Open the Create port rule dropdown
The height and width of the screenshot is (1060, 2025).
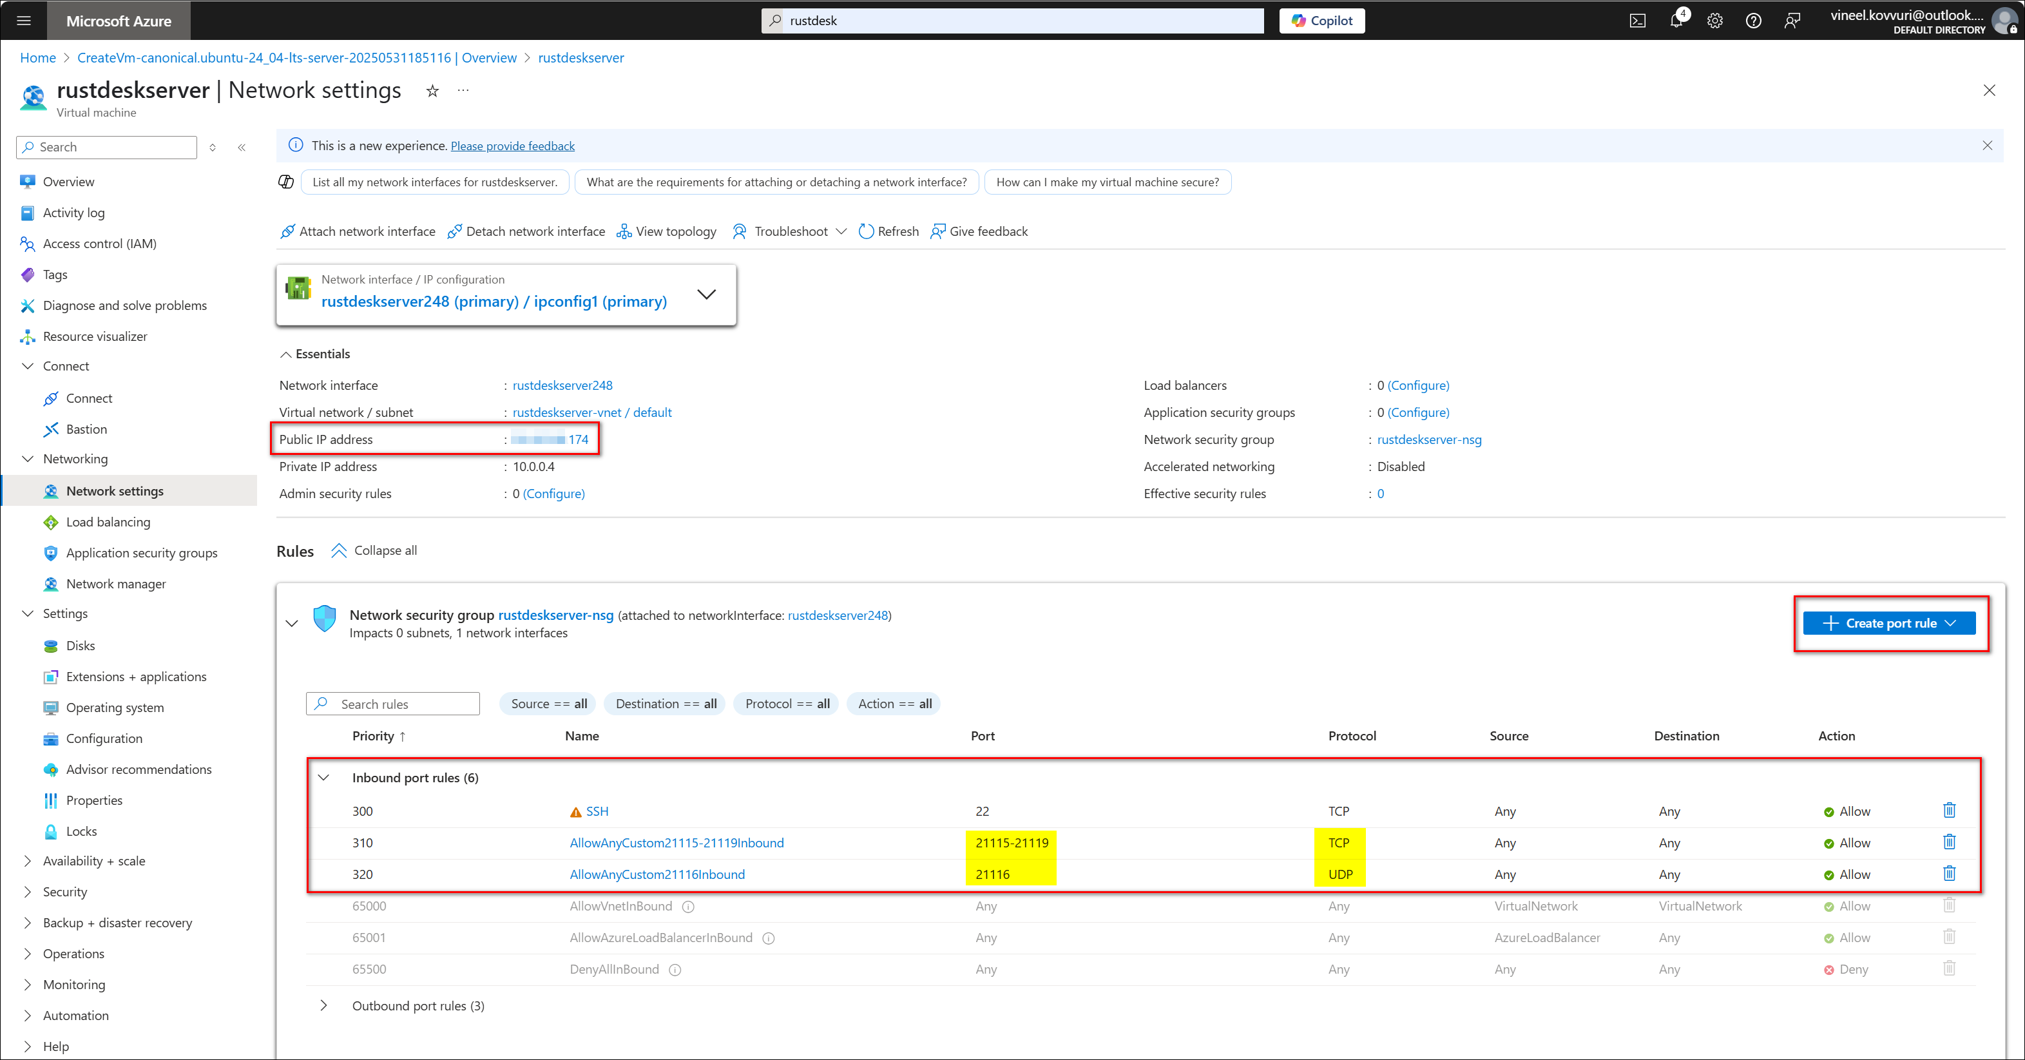coord(1950,622)
